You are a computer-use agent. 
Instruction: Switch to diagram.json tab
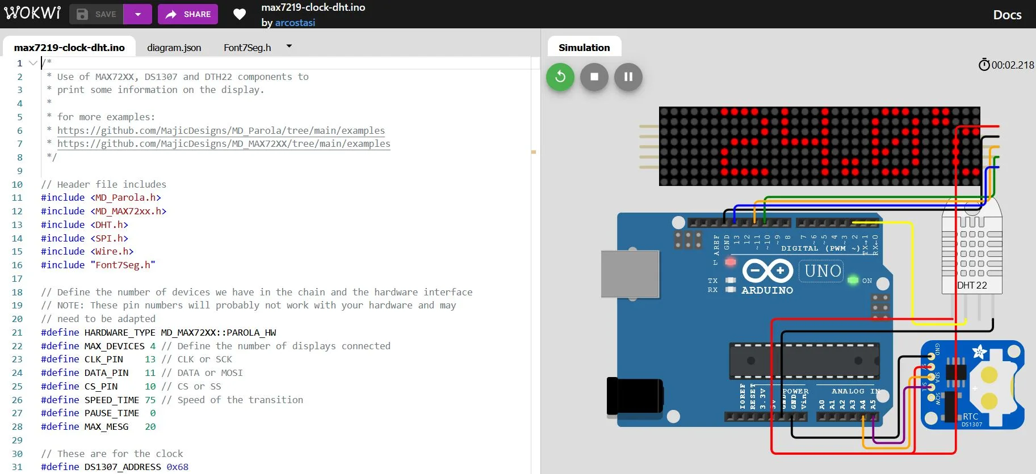coord(174,48)
